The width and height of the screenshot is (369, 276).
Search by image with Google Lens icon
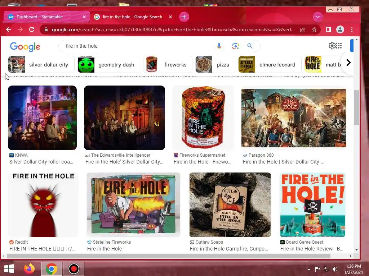tap(235, 46)
